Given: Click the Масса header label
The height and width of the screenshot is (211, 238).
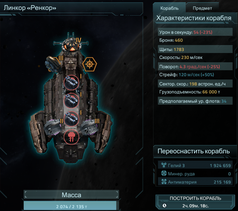Looking at the screenshot, I should click(71, 195).
